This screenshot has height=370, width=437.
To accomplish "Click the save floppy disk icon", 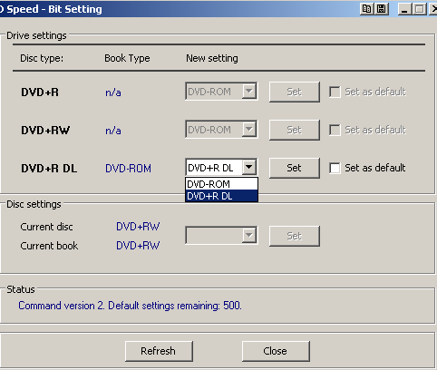I will [x=382, y=9].
